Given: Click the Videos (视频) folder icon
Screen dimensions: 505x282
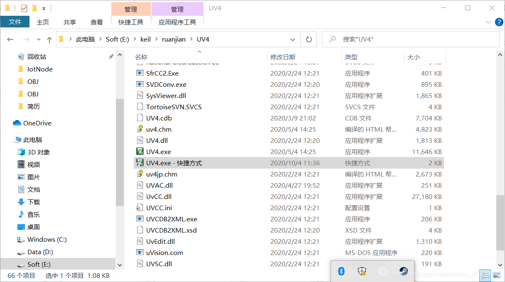Looking at the screenshot, I should pos(21,164).
